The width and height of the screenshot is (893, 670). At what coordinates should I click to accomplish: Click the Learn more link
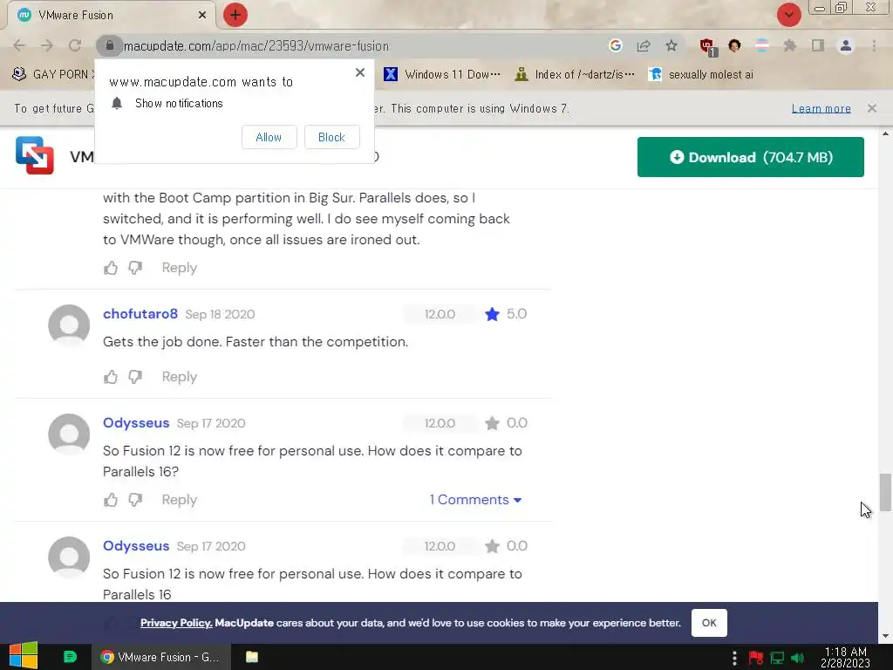pyautogui.click(x=821, y=108)
